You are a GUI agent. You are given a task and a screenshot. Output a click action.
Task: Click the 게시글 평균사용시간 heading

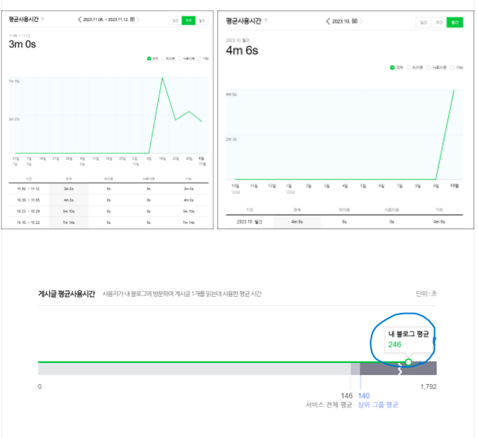pos(66,294)
